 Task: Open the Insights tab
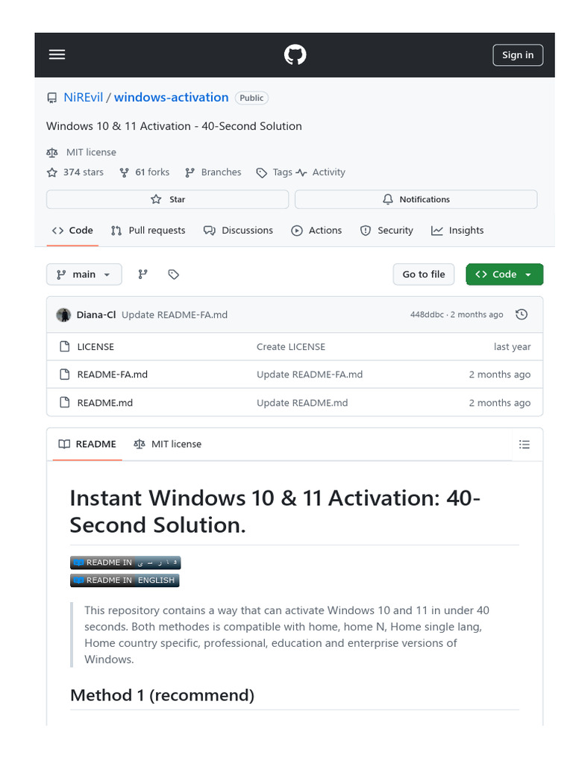457,231
